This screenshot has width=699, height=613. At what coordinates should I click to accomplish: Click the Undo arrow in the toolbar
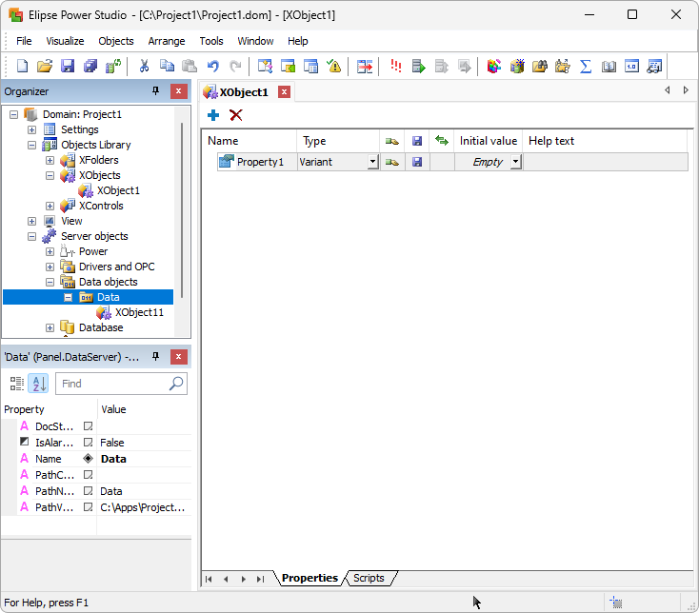click(x=212, y=66)
